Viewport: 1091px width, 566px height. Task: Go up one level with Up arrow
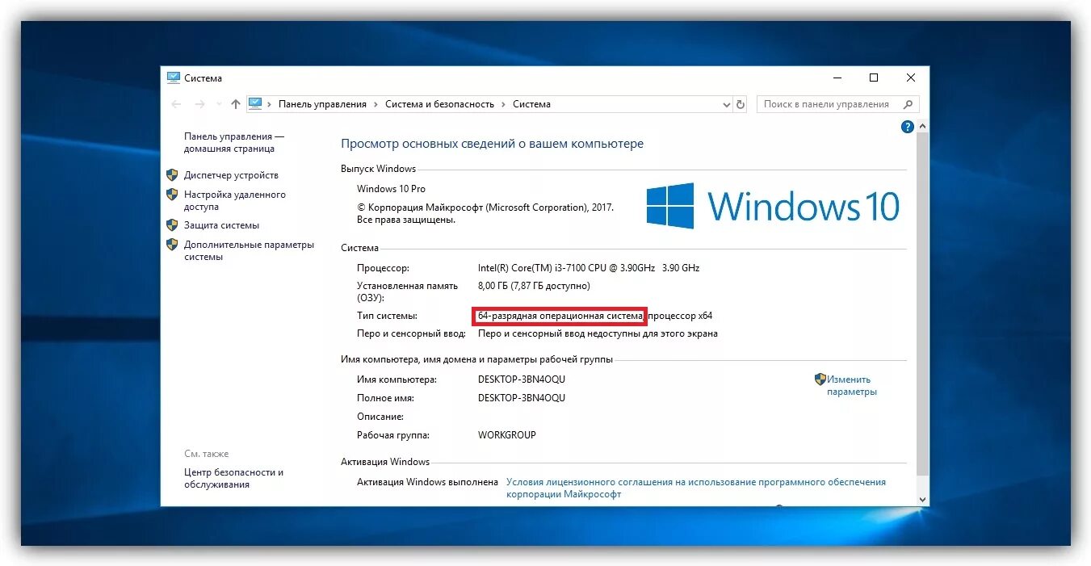(x=236, y=104)
